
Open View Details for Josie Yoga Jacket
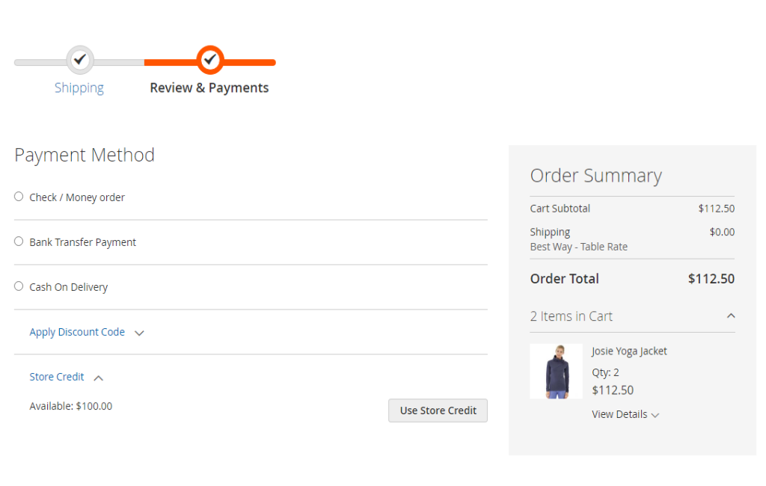619,415
